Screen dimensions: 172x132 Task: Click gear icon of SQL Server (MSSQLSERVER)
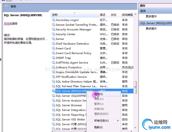tap(53, 91)
